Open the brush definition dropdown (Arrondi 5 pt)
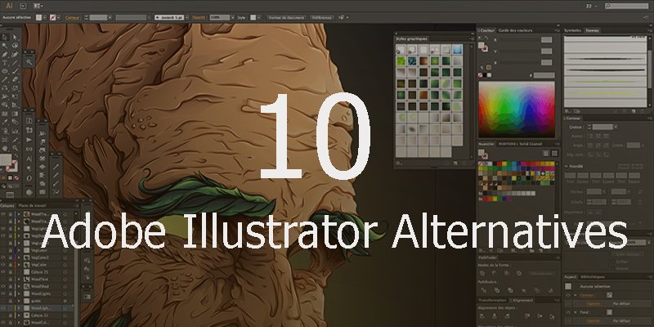 coord(187,17)
